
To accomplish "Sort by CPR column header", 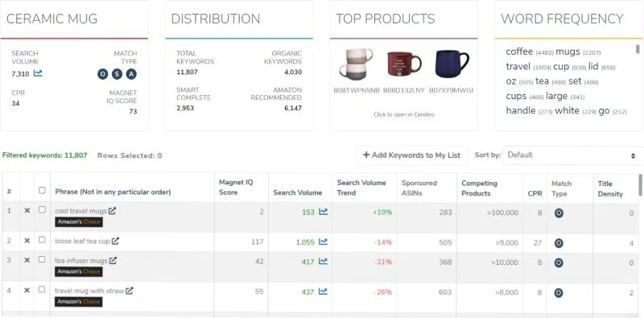I will 535,193.
